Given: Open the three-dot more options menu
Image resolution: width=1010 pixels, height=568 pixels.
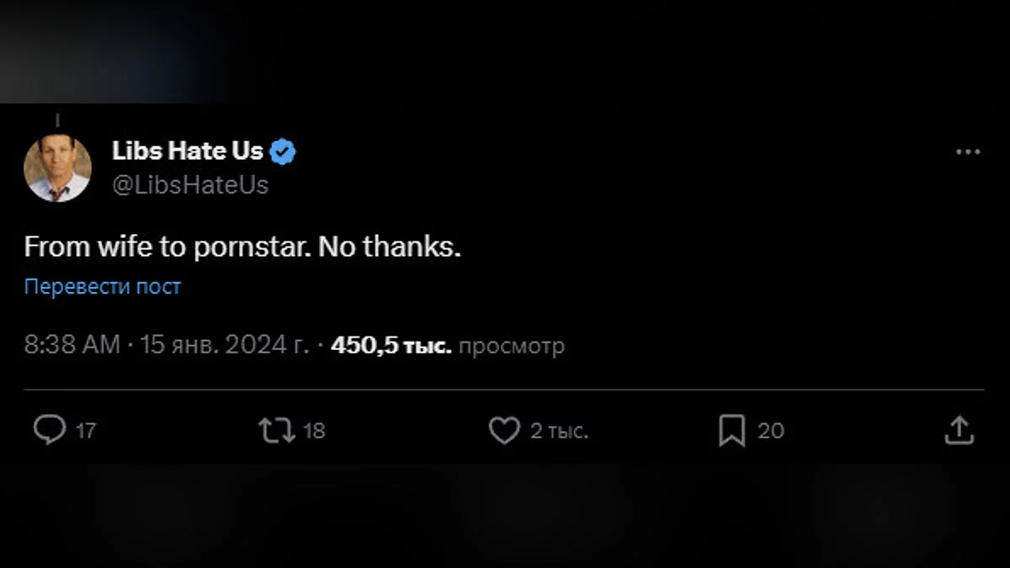Looking at the screenshot, I should [x=969, y=152].
